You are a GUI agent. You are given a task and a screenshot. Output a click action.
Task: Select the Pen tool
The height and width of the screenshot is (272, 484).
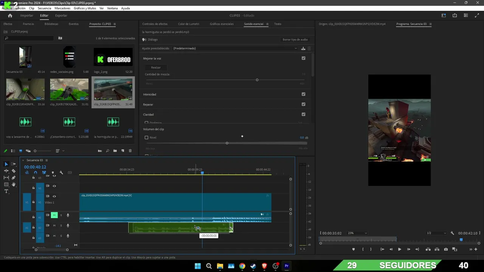[14, 178]
